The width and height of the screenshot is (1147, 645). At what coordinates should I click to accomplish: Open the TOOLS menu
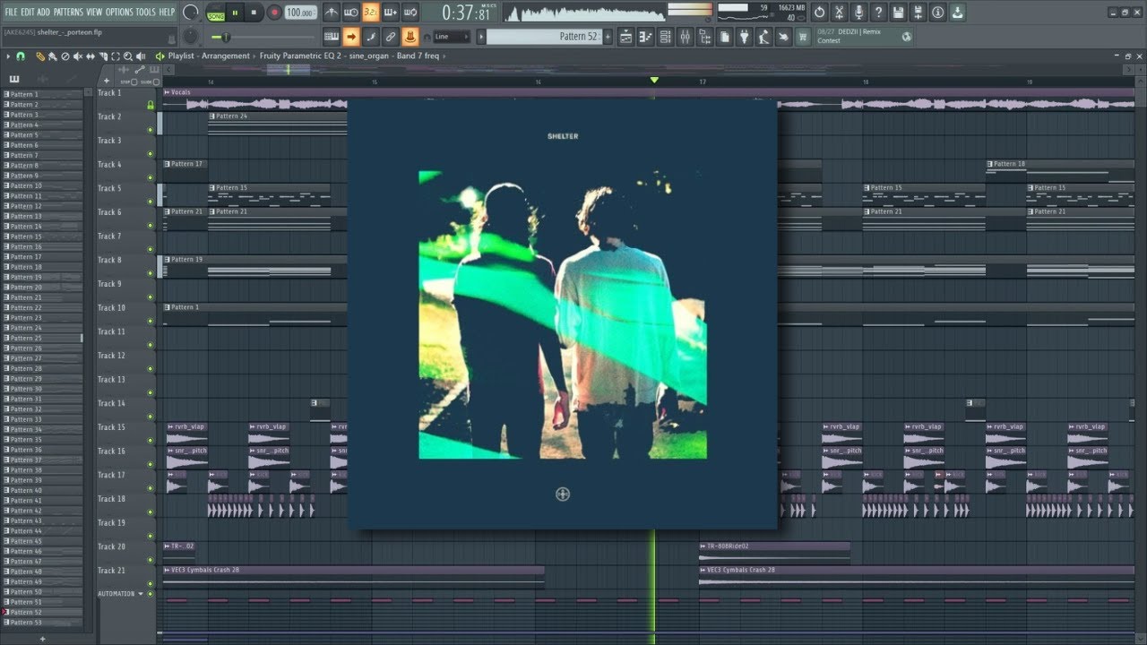[x=146, y=12]
